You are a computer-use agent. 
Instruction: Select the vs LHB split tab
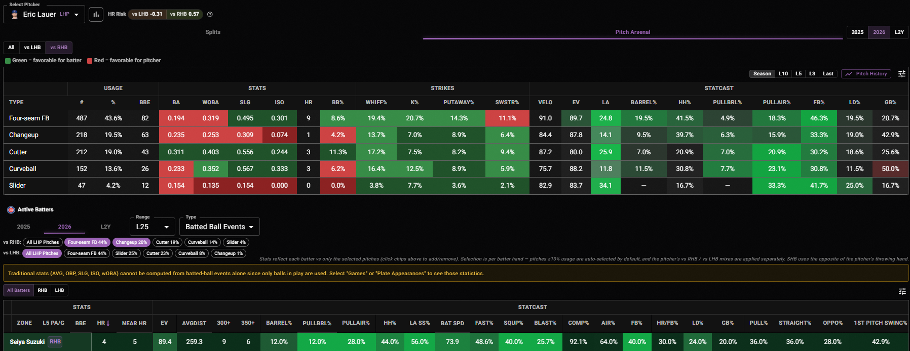pos(32,48)
